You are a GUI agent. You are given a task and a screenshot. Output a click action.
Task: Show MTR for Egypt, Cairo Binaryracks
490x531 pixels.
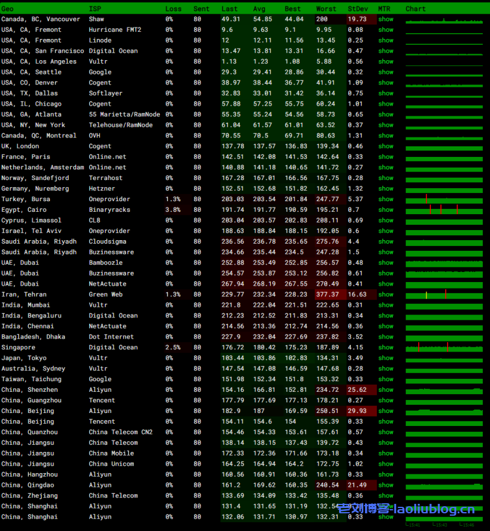pos(386,210)
